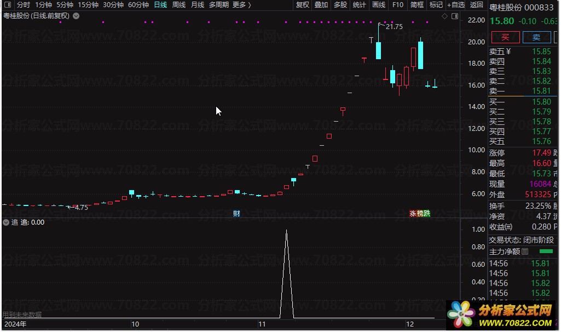Viewport: 561px width, 332px height.
Task: Open the 多周期 multi-period view
Action: [218, 4]
